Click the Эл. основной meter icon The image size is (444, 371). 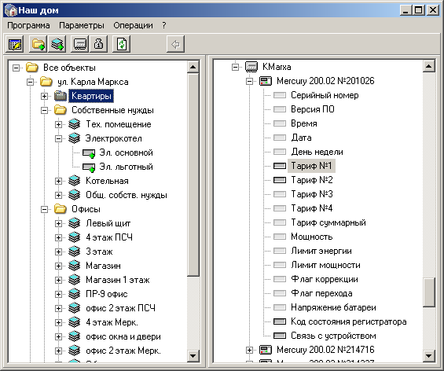[89, 153]
